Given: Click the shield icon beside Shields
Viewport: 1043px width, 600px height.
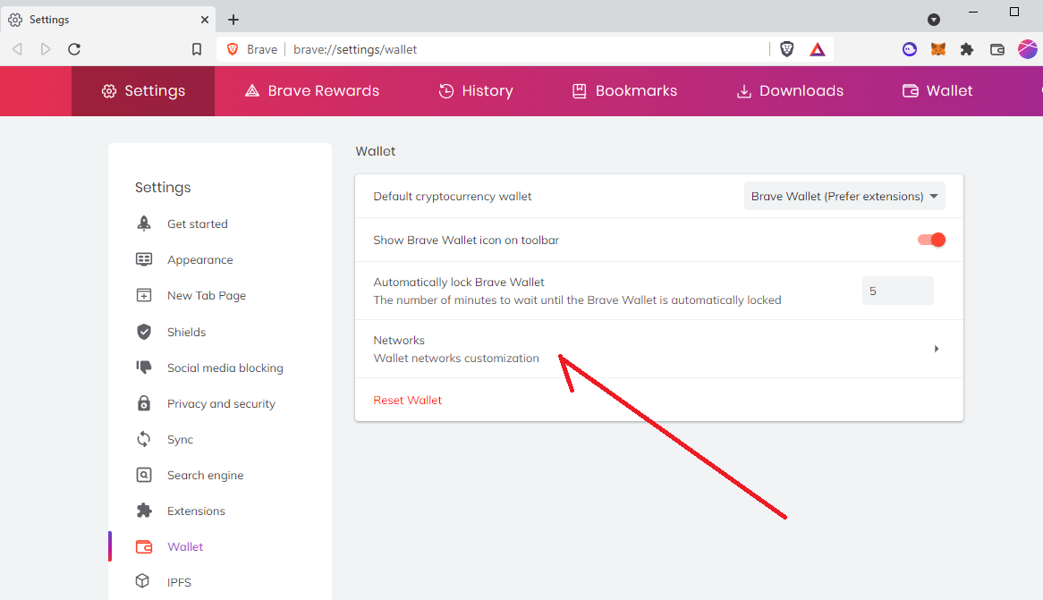Looking at the screenshot, I should pyautogui.click(x=144, y=332).
